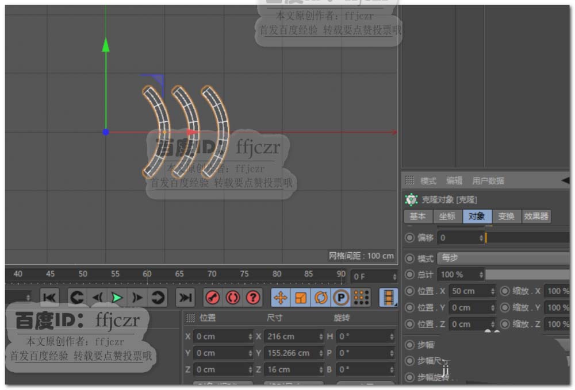This screenshot has width=575, height=390.
Task: Click the size X 216 cm stepper
Action: [321, 337]
